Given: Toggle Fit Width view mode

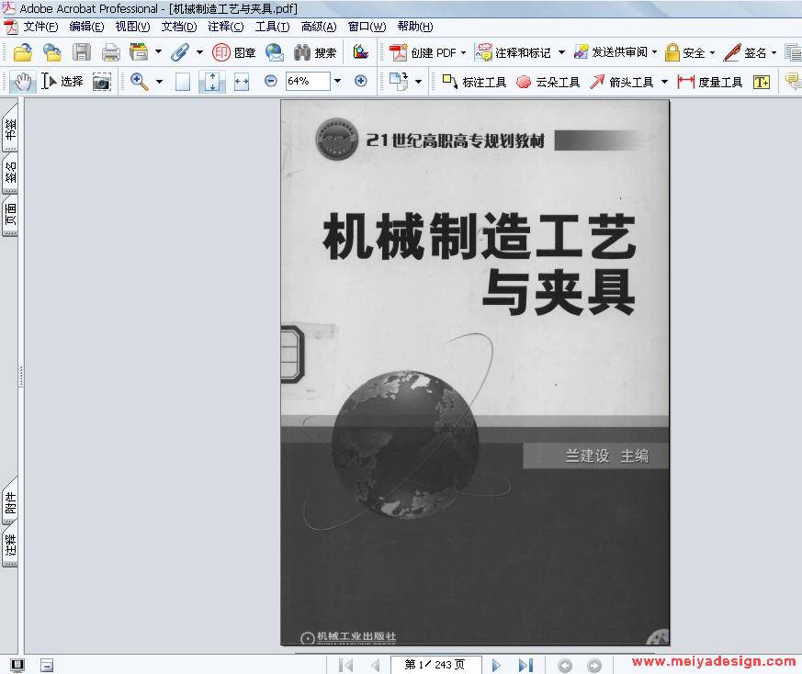Looking at the screenshot, I should [x=242, y=82].
